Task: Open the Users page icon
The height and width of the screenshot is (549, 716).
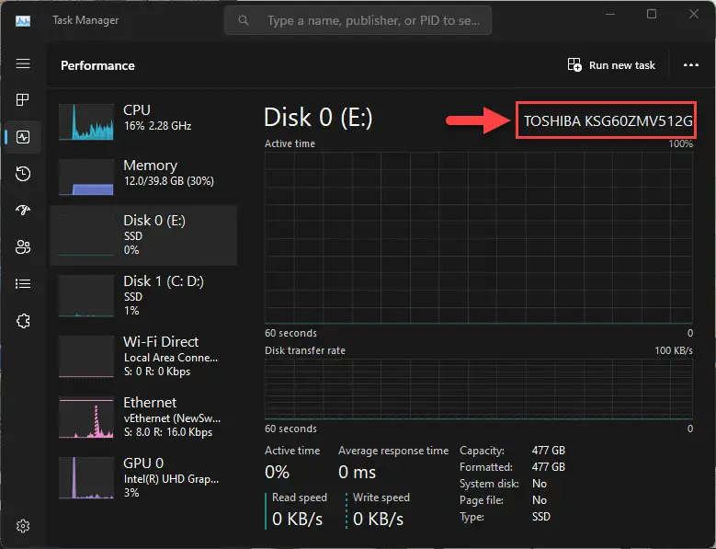Action: pyautogui.click(x=23, y=247)
